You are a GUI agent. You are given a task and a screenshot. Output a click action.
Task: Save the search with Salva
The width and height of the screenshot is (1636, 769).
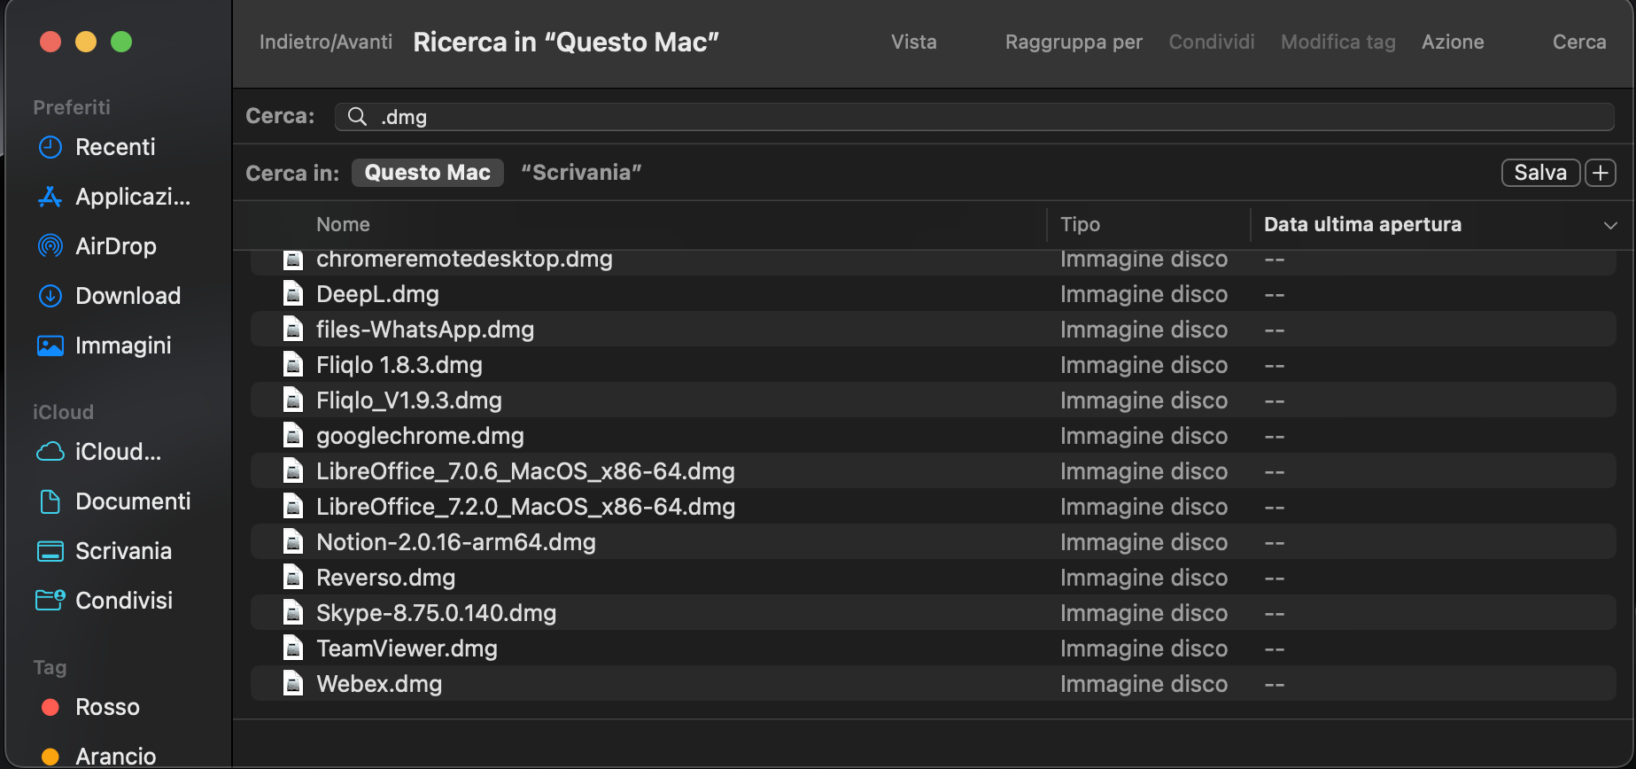(1540, 173)
